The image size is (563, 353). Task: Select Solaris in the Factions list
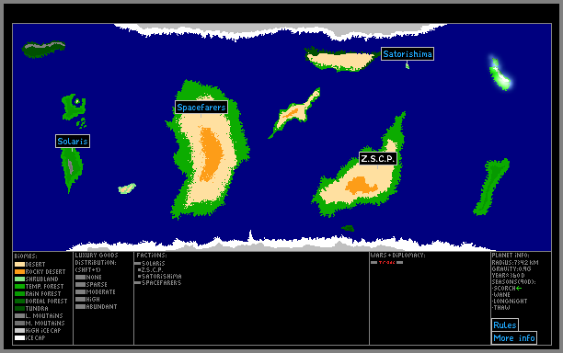pos(153,263)
